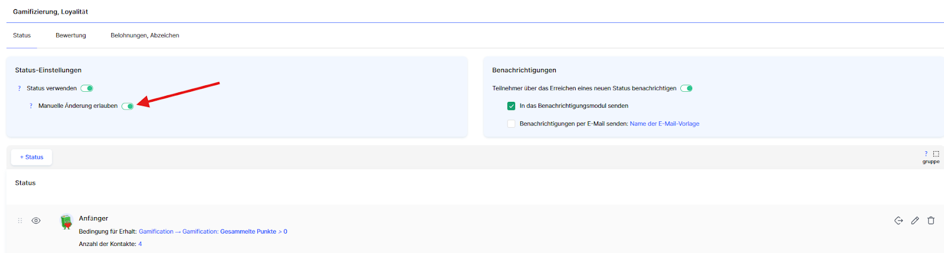Delete the Anfänger status

pos(931,221)
